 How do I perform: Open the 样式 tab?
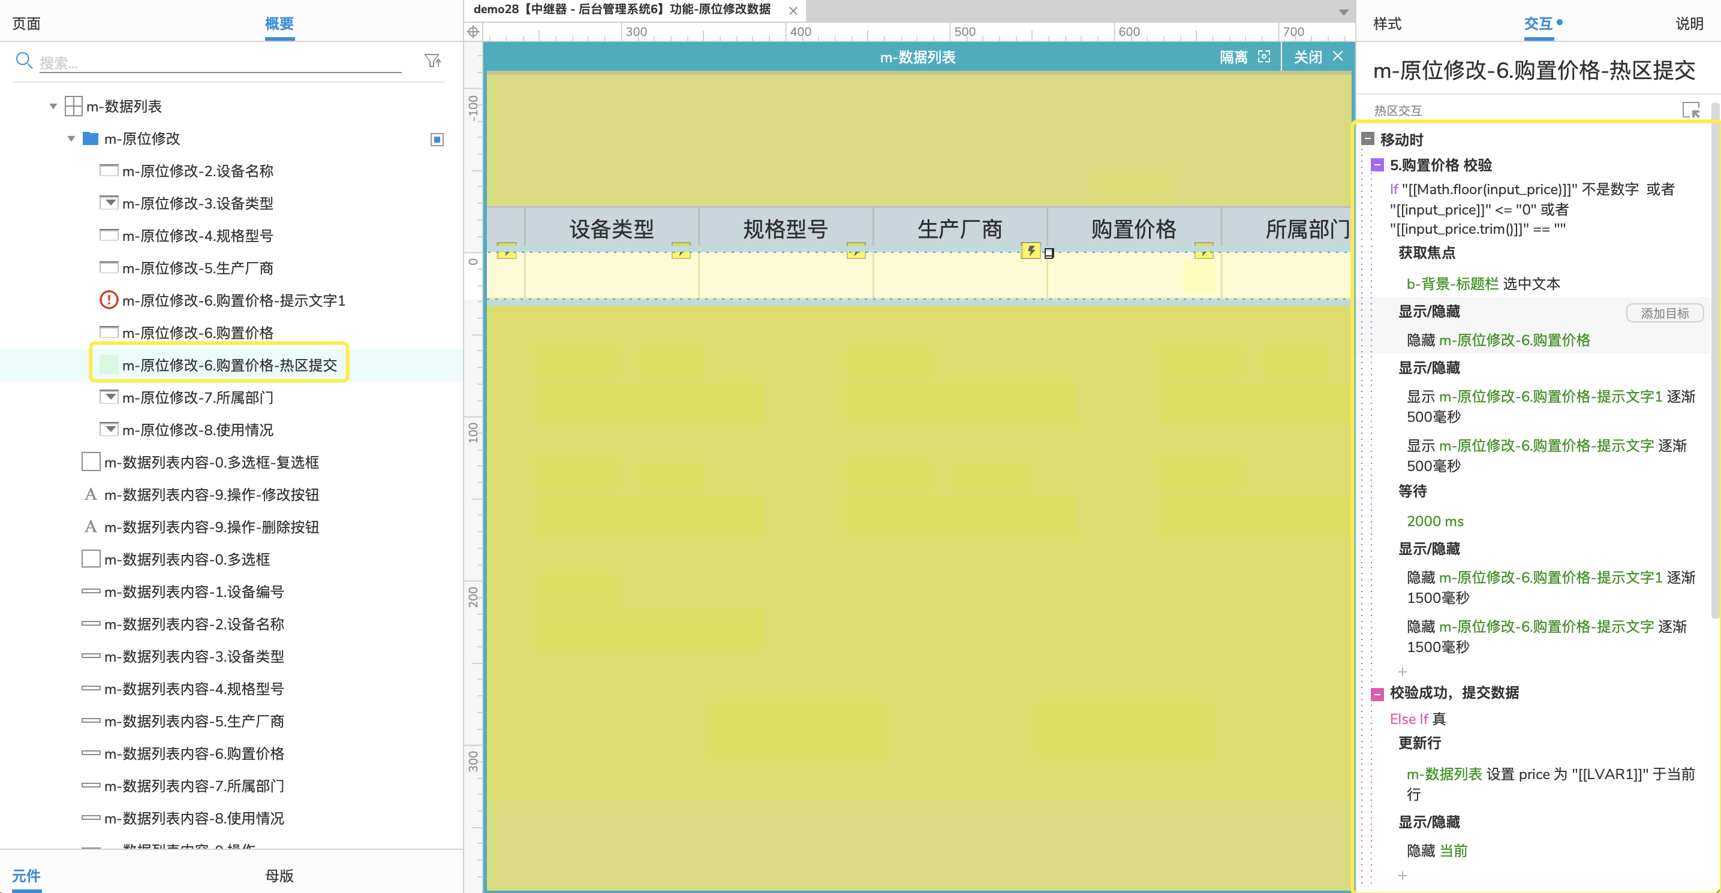[x=1387, y=24]
